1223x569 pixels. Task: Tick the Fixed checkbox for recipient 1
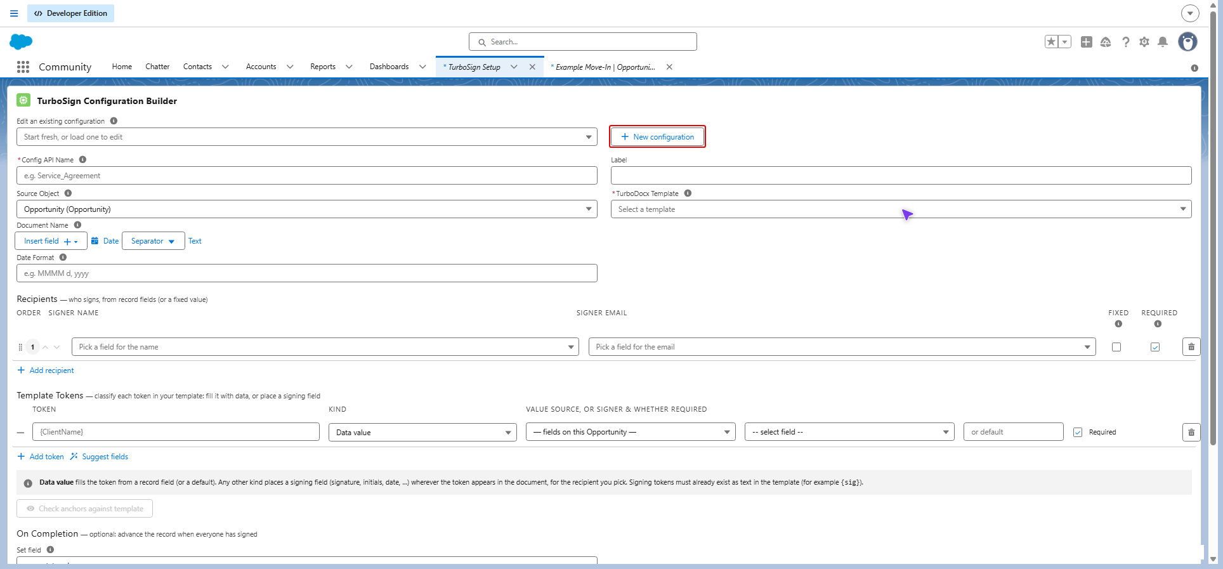[x=1116, y=347]
